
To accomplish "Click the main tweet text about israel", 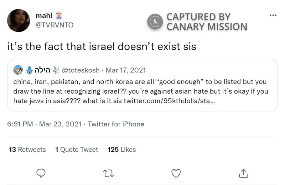I will point(102,46).
